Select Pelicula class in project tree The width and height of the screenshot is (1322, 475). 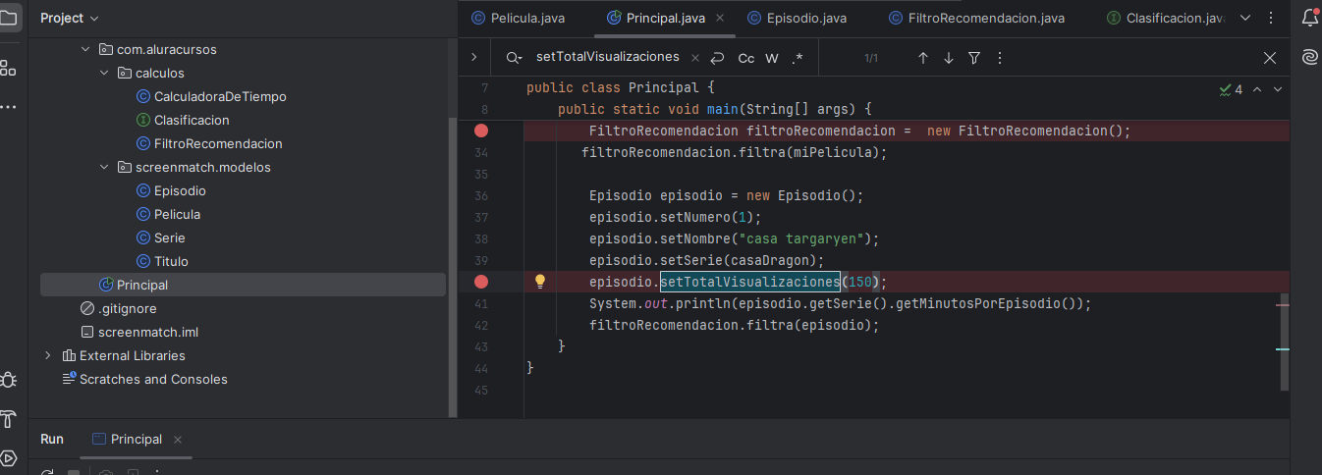click(177, 214)
